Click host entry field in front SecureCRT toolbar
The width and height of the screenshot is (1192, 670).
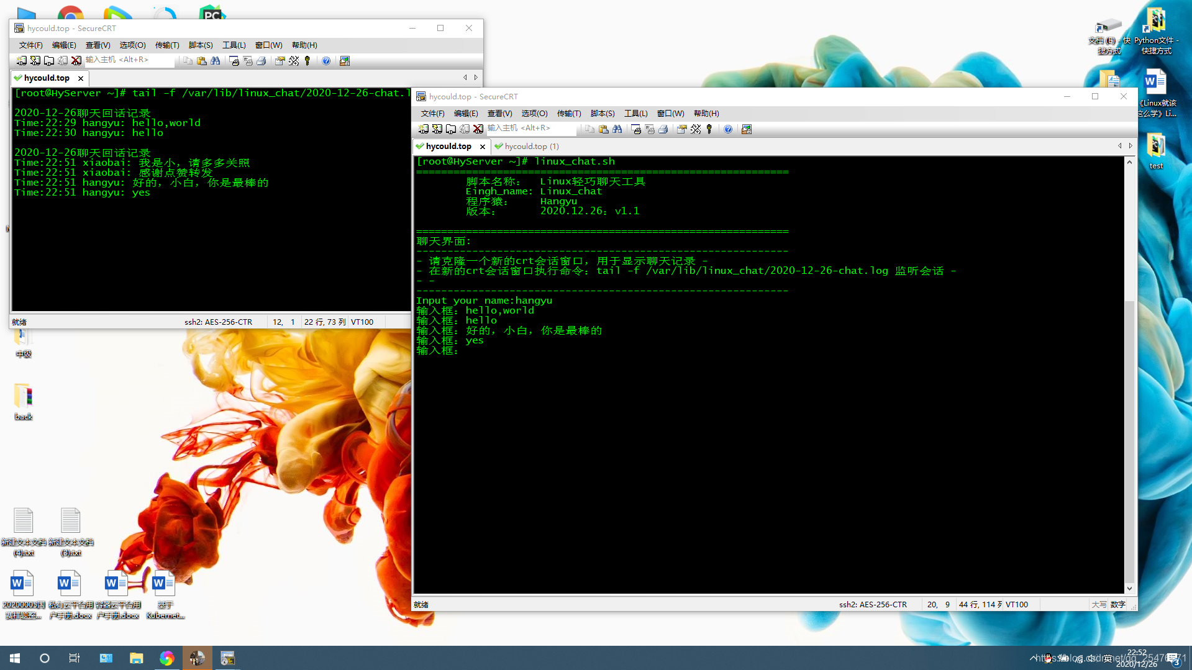coord(531,128)
